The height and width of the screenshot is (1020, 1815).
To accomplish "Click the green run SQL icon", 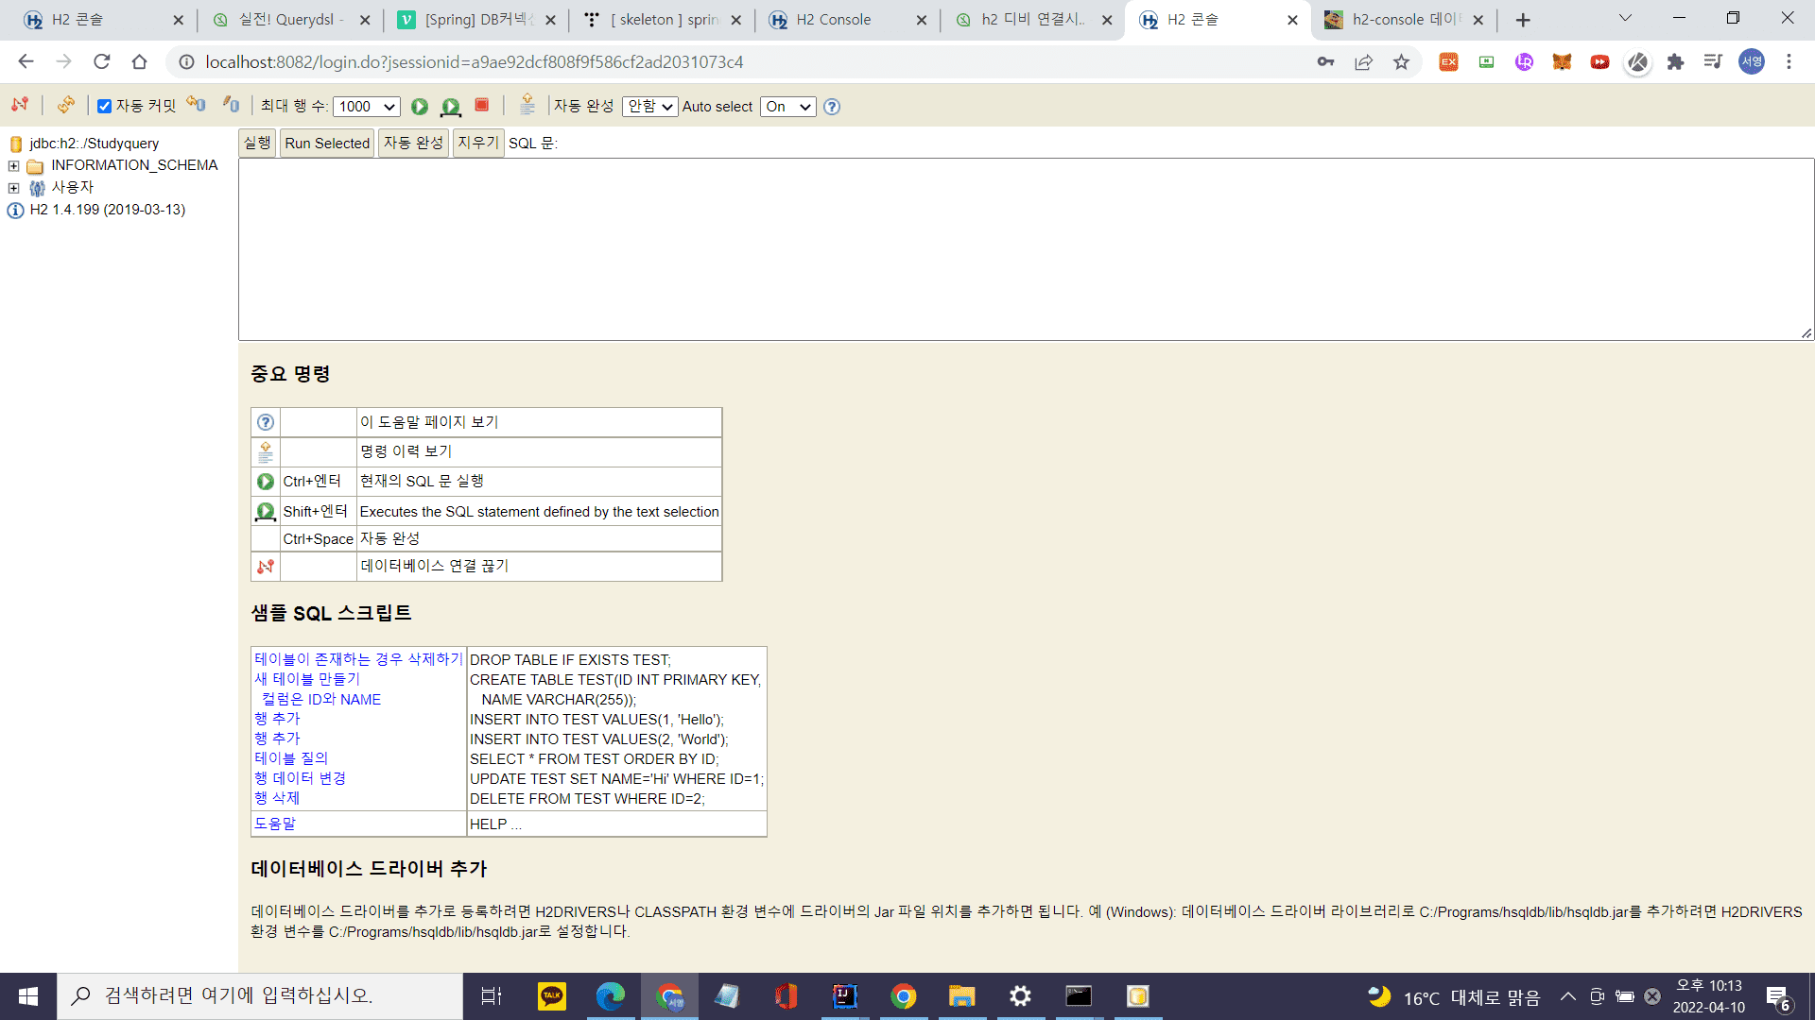I will click(420, 107).
